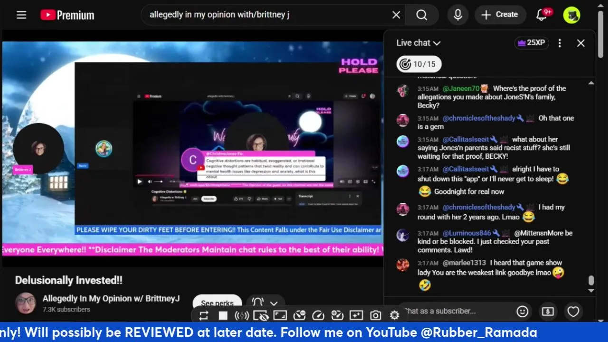Click the chat scrollbar up arrow
This screenshot has height=342, width=608.
point(591,83)
